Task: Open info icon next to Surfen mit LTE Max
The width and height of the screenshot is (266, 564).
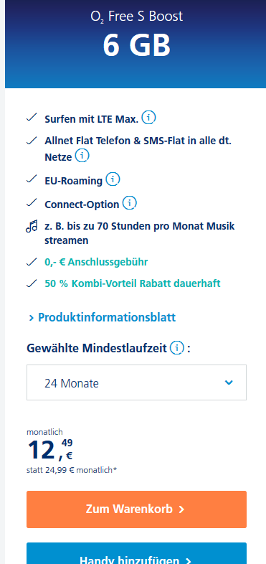Action: click(x=148, y=118)
